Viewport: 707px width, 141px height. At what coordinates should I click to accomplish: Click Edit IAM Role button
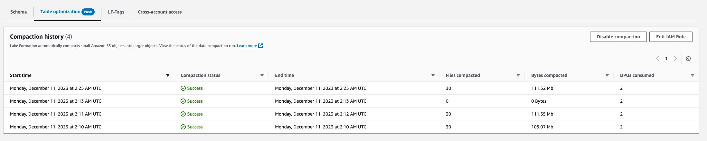click(x=671, y=37)
